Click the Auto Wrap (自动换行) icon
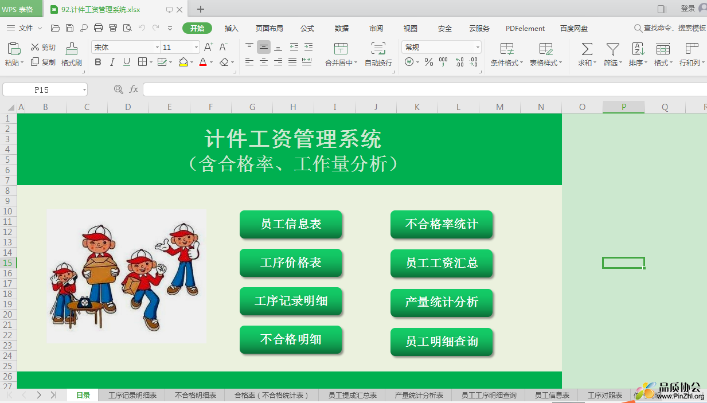707x403 pixels. (378, 49)
